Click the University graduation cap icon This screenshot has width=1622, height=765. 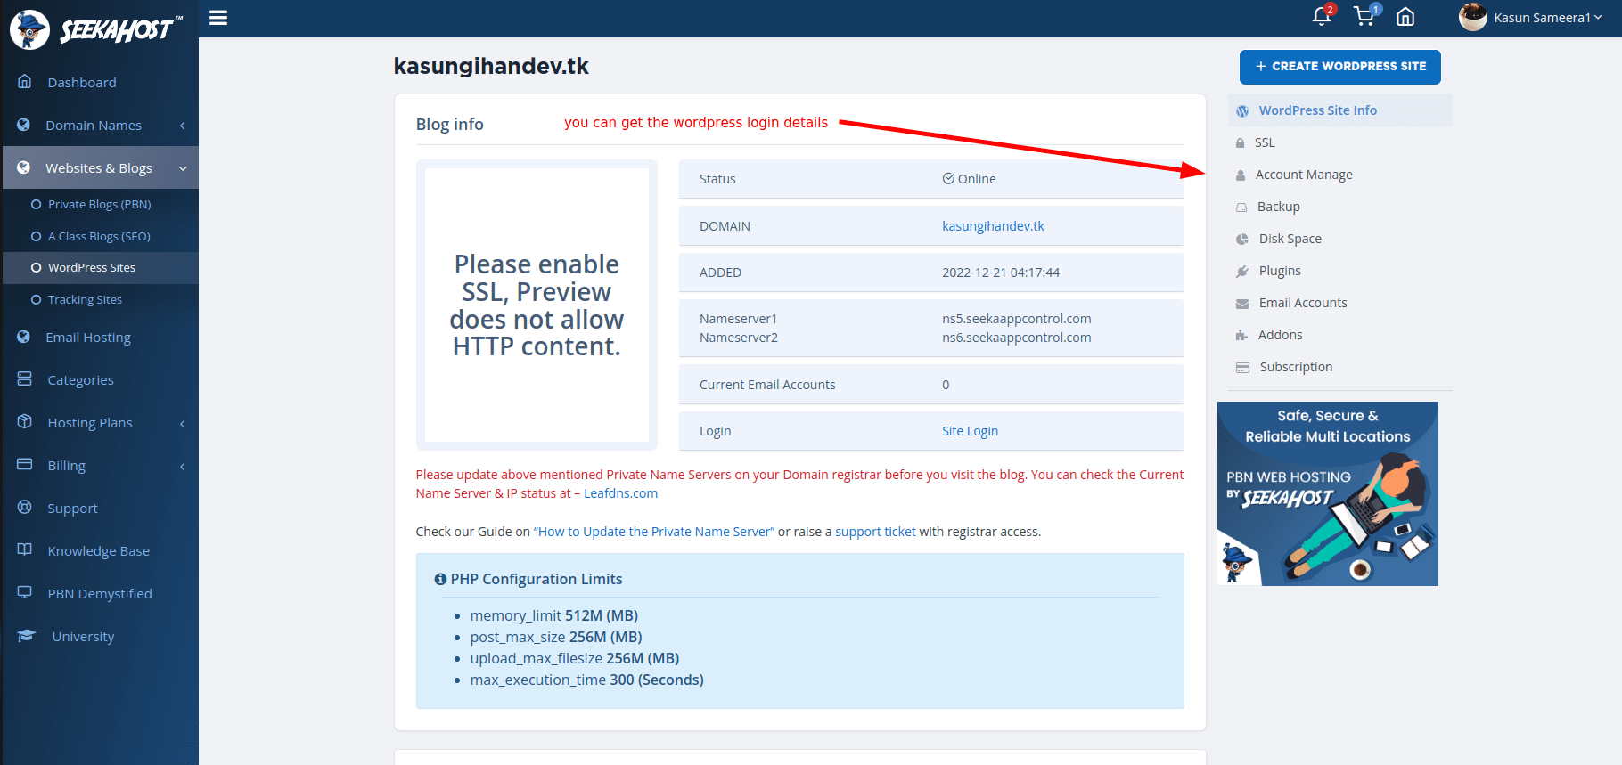[27, 636]
